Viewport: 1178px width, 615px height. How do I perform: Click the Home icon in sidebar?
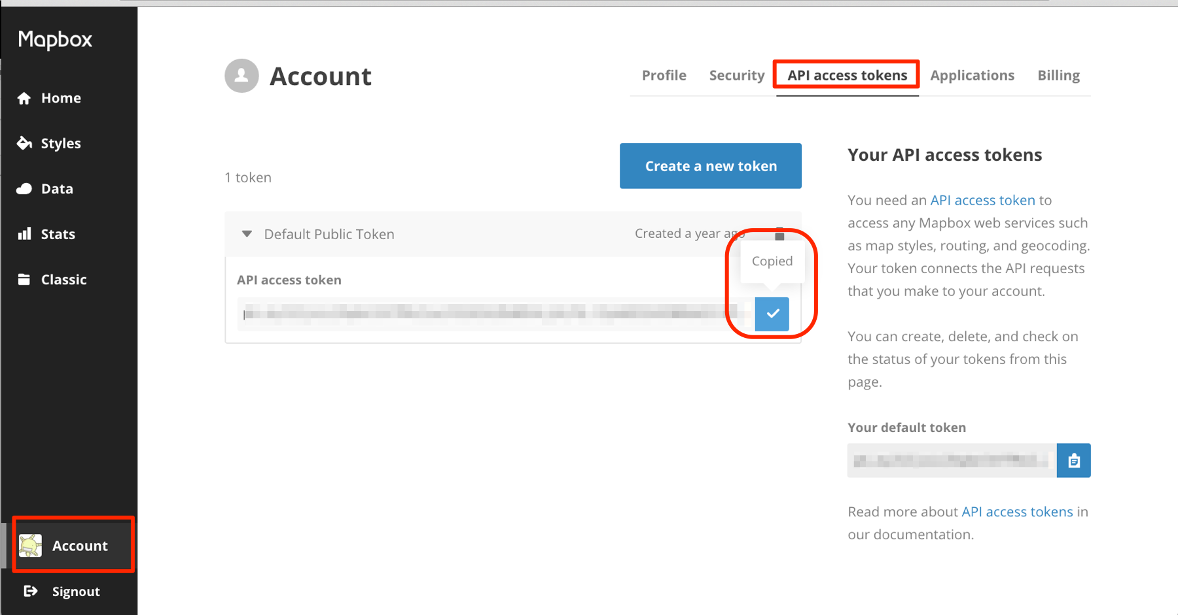point(24,98)
